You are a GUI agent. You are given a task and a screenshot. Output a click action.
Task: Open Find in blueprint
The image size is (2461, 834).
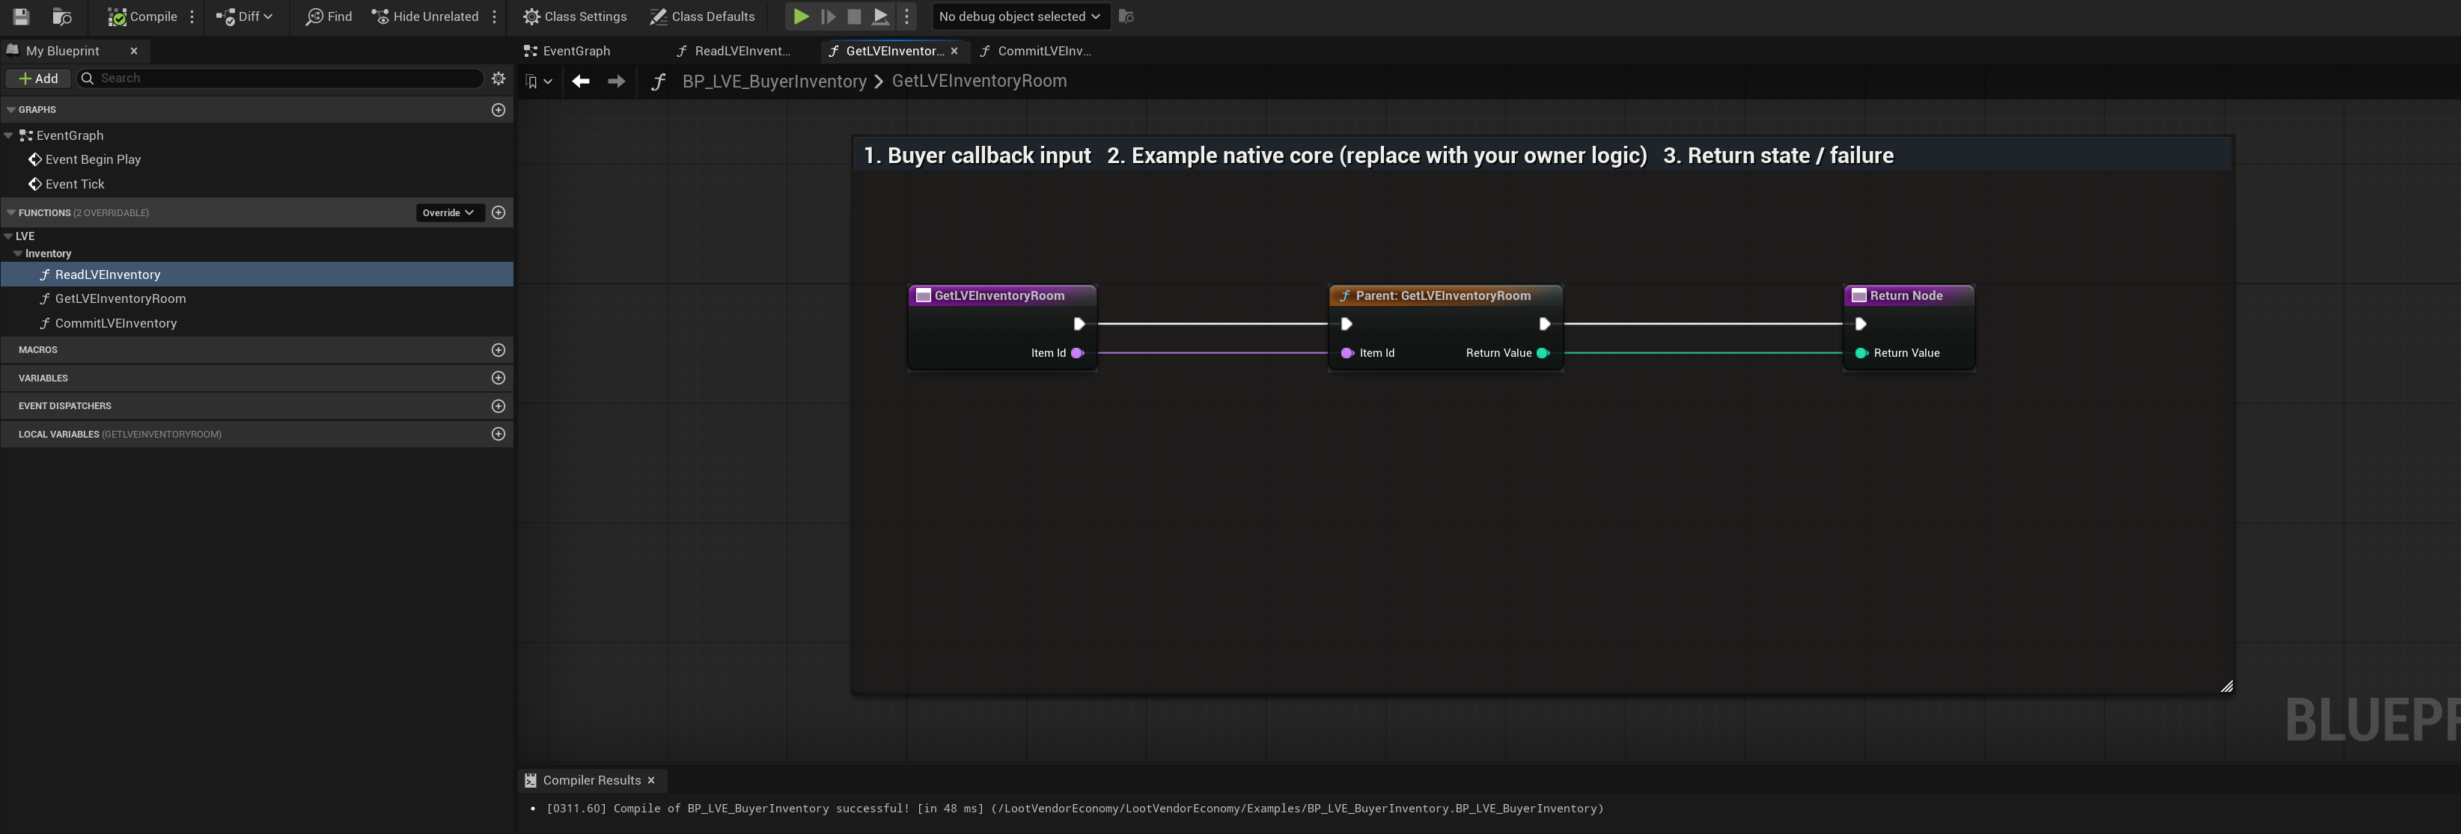(x=329, y=16)
